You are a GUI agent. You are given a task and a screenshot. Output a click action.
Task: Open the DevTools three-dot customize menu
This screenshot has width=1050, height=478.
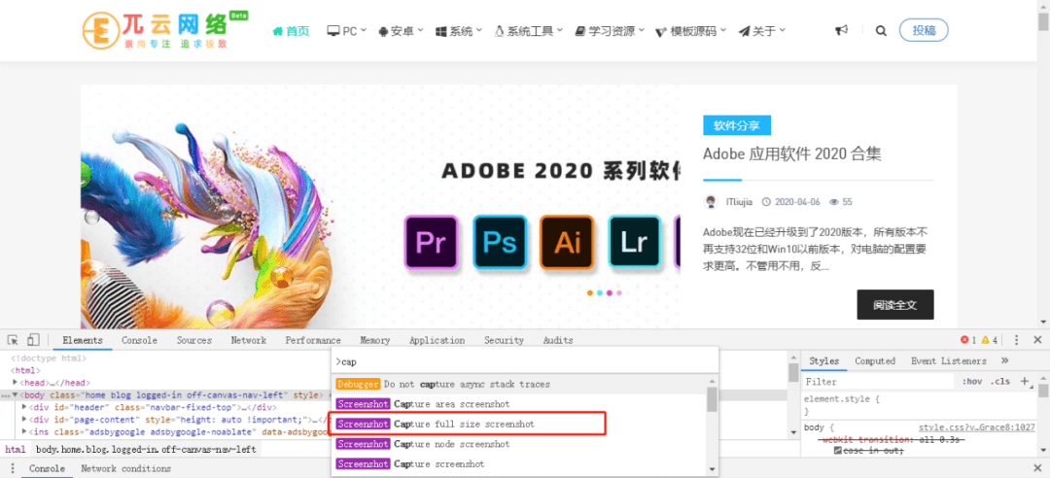pyautogui.click(x=1017, y=340)
